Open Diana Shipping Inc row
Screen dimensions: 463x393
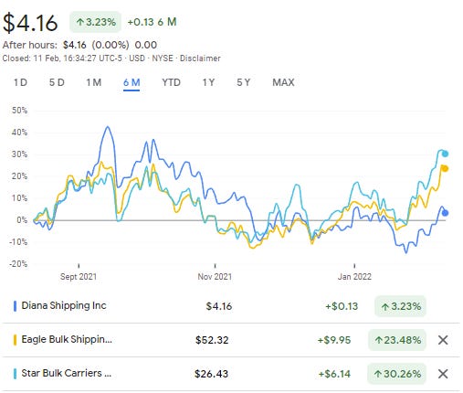(231, 306)
